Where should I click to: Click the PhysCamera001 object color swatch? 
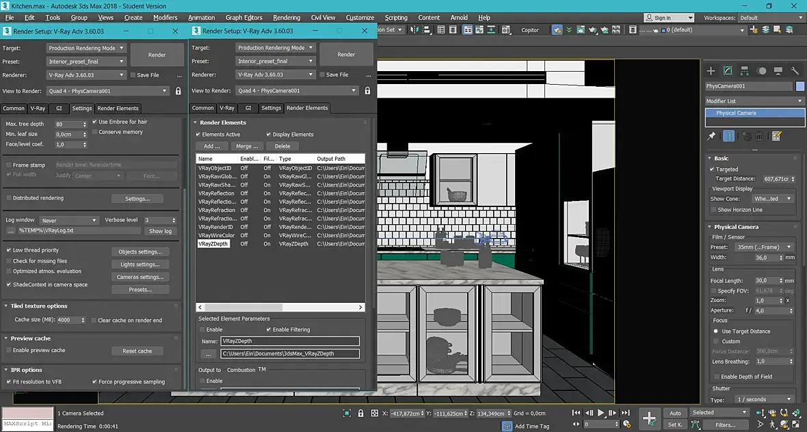(800, 86)
